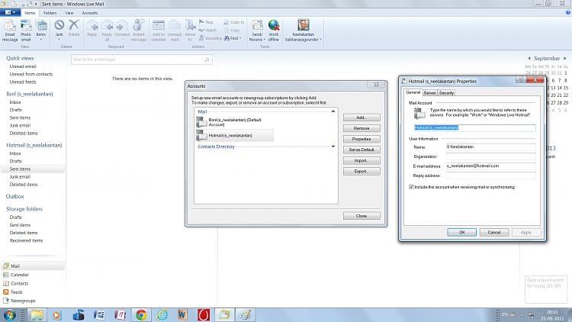The image size is (572, 322).
Task: Click the Send/Receive icon
Action: [x=257, y=31]
